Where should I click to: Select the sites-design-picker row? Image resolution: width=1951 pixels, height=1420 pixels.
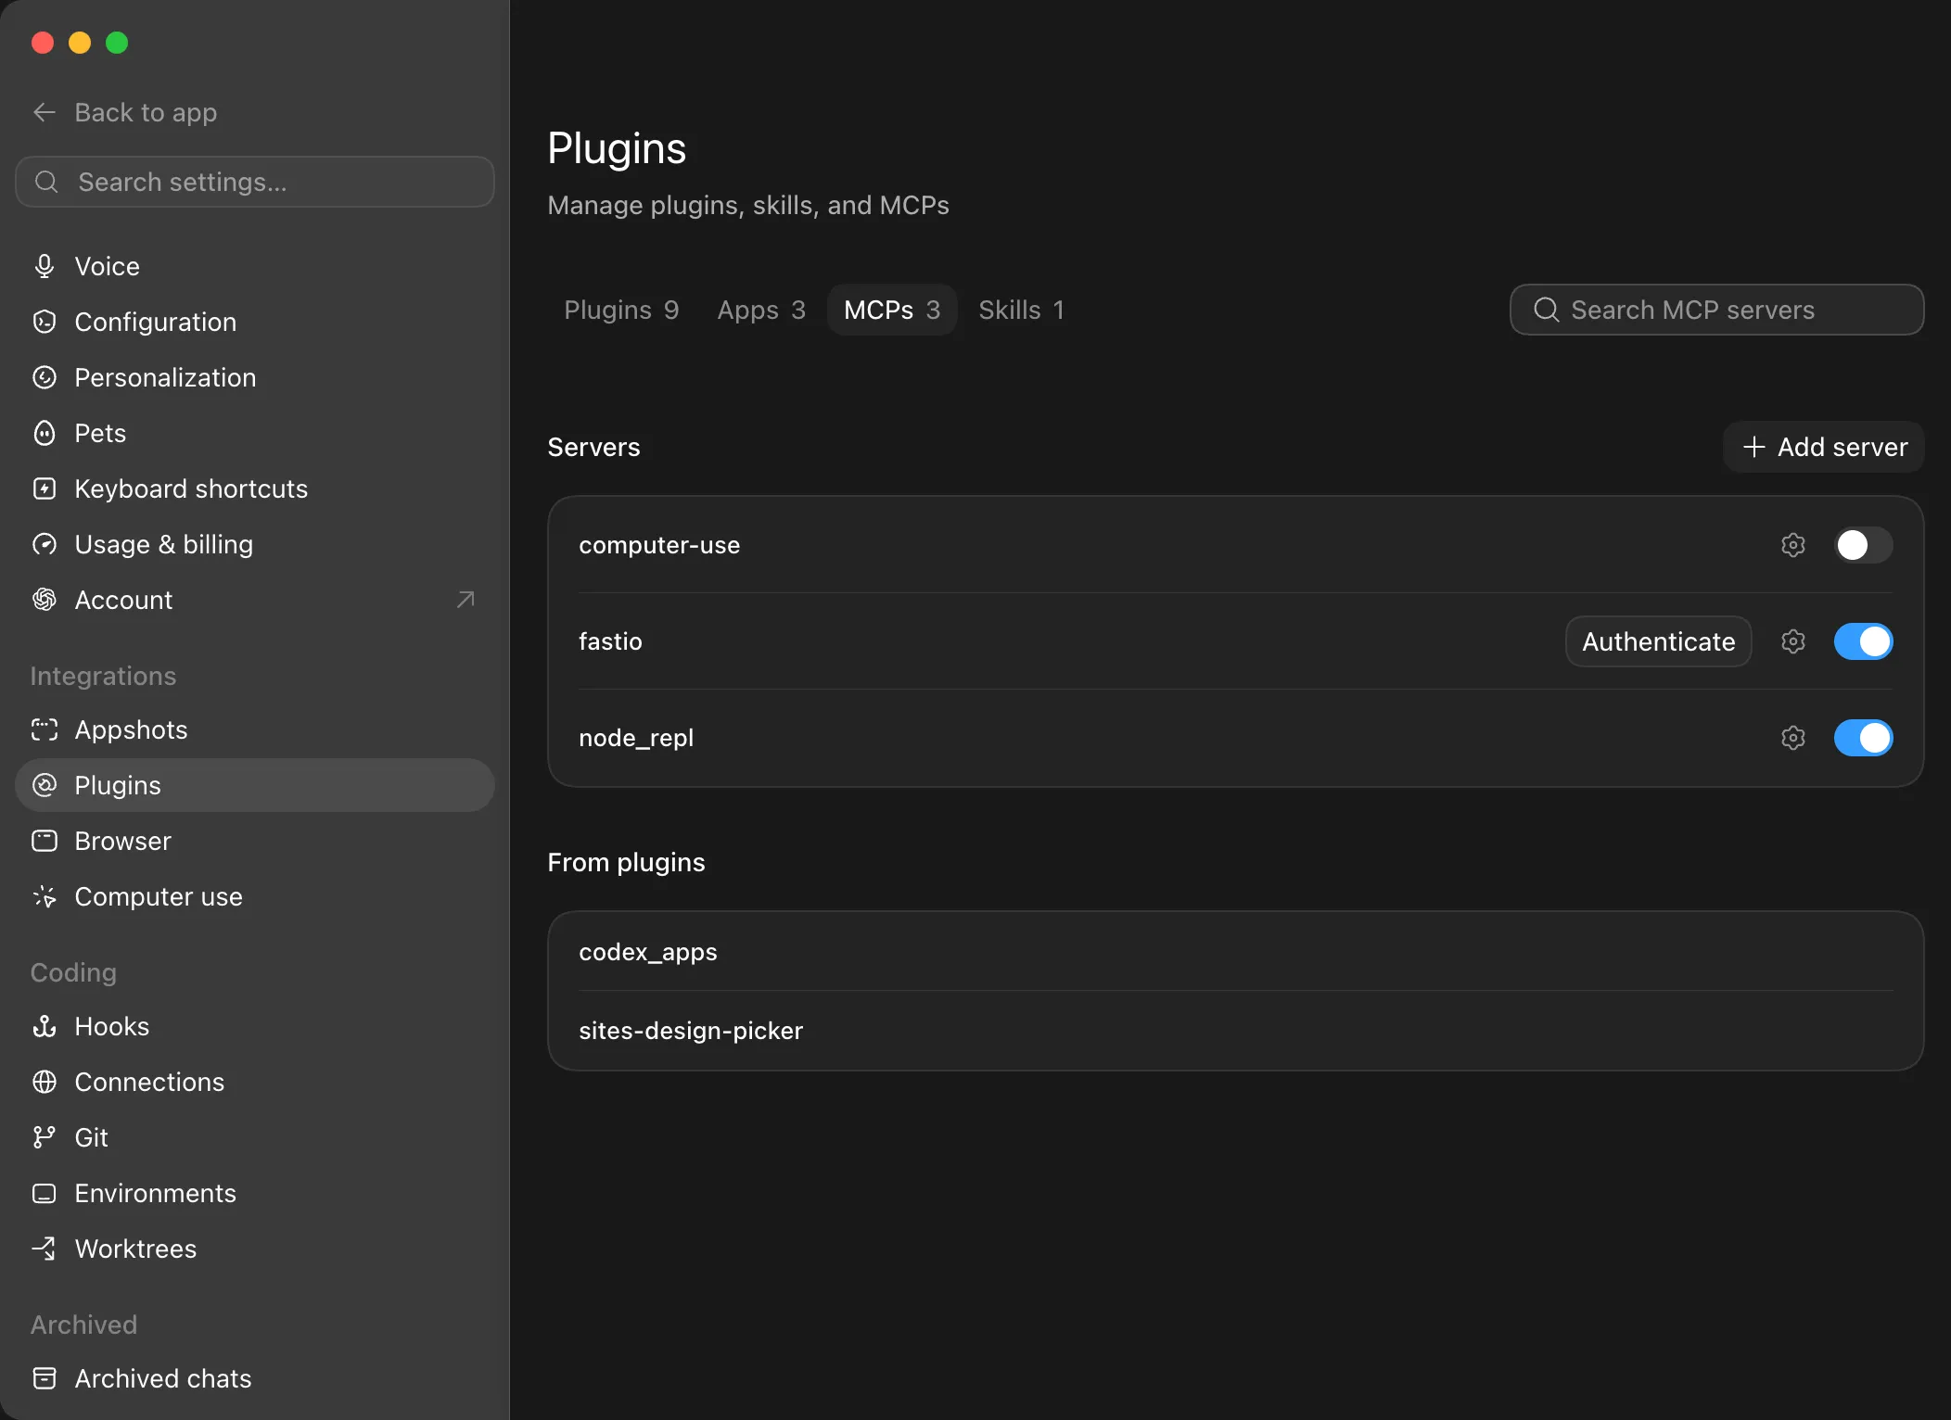click(1235, 1031)
